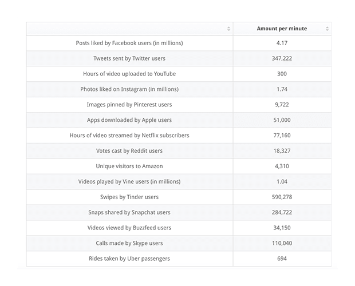Click sort icon beside Amount per minute
355x286 pixels.
coord(327,29)
